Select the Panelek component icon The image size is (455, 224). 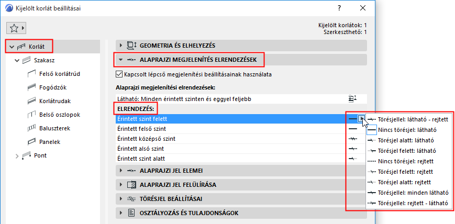30,142
